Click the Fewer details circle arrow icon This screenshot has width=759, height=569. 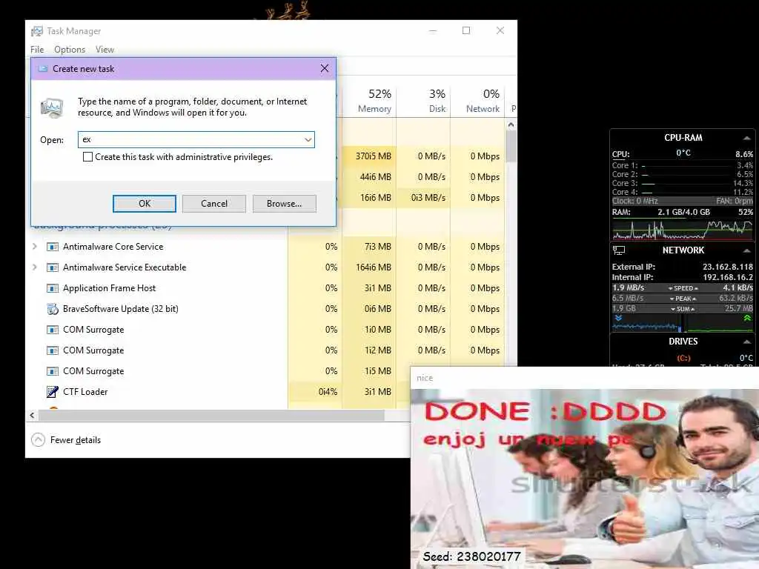38,440
